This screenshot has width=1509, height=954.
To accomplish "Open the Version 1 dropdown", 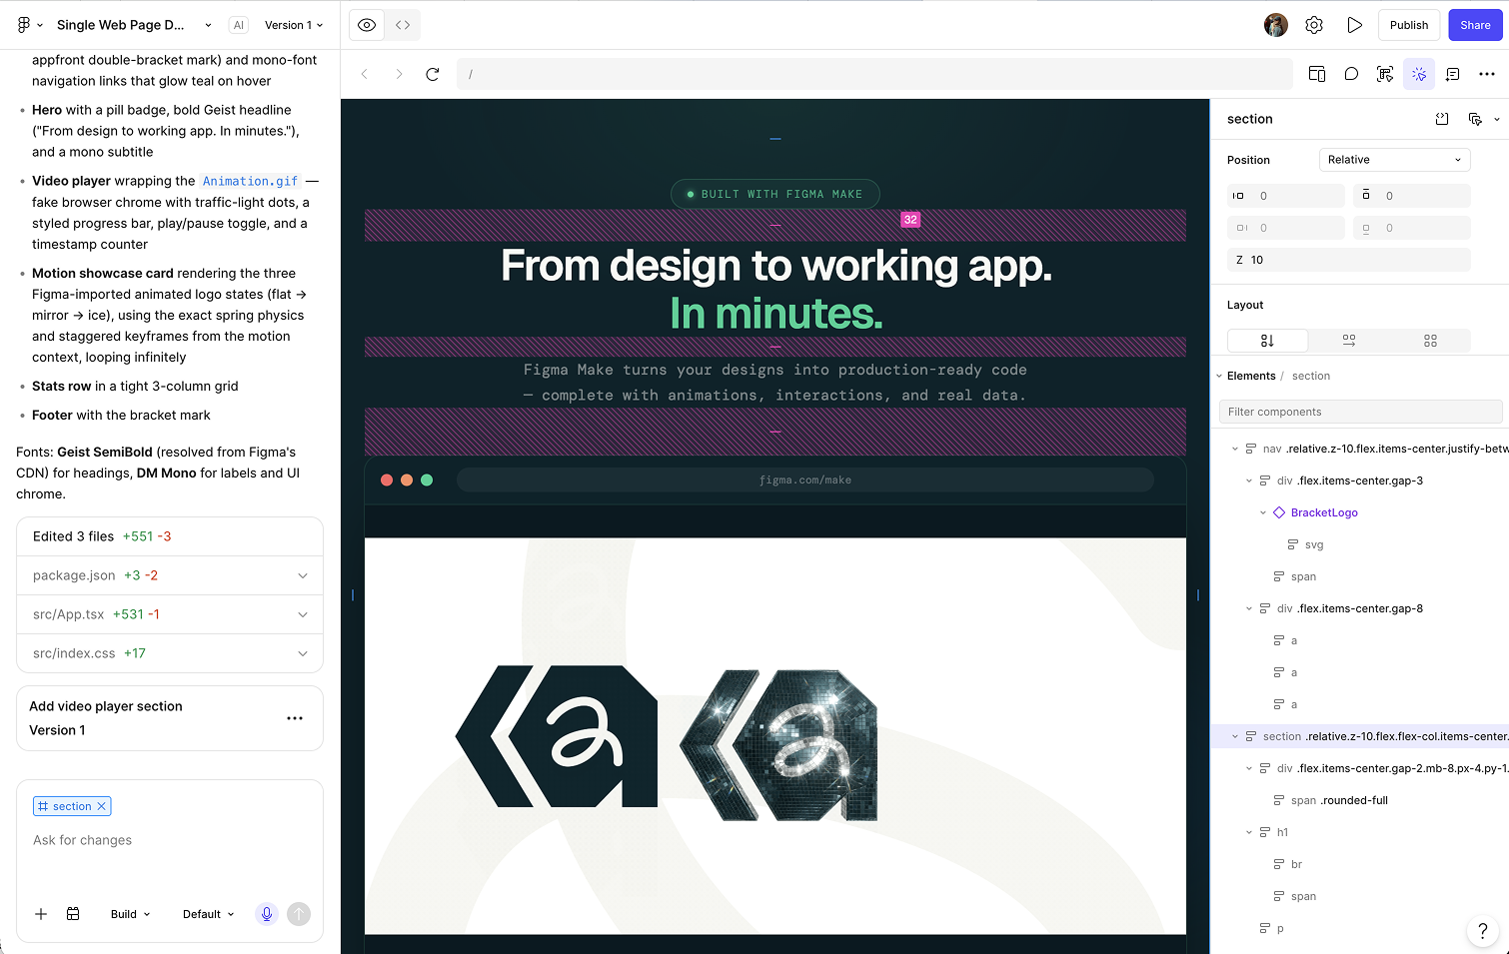I will (294, 25).
